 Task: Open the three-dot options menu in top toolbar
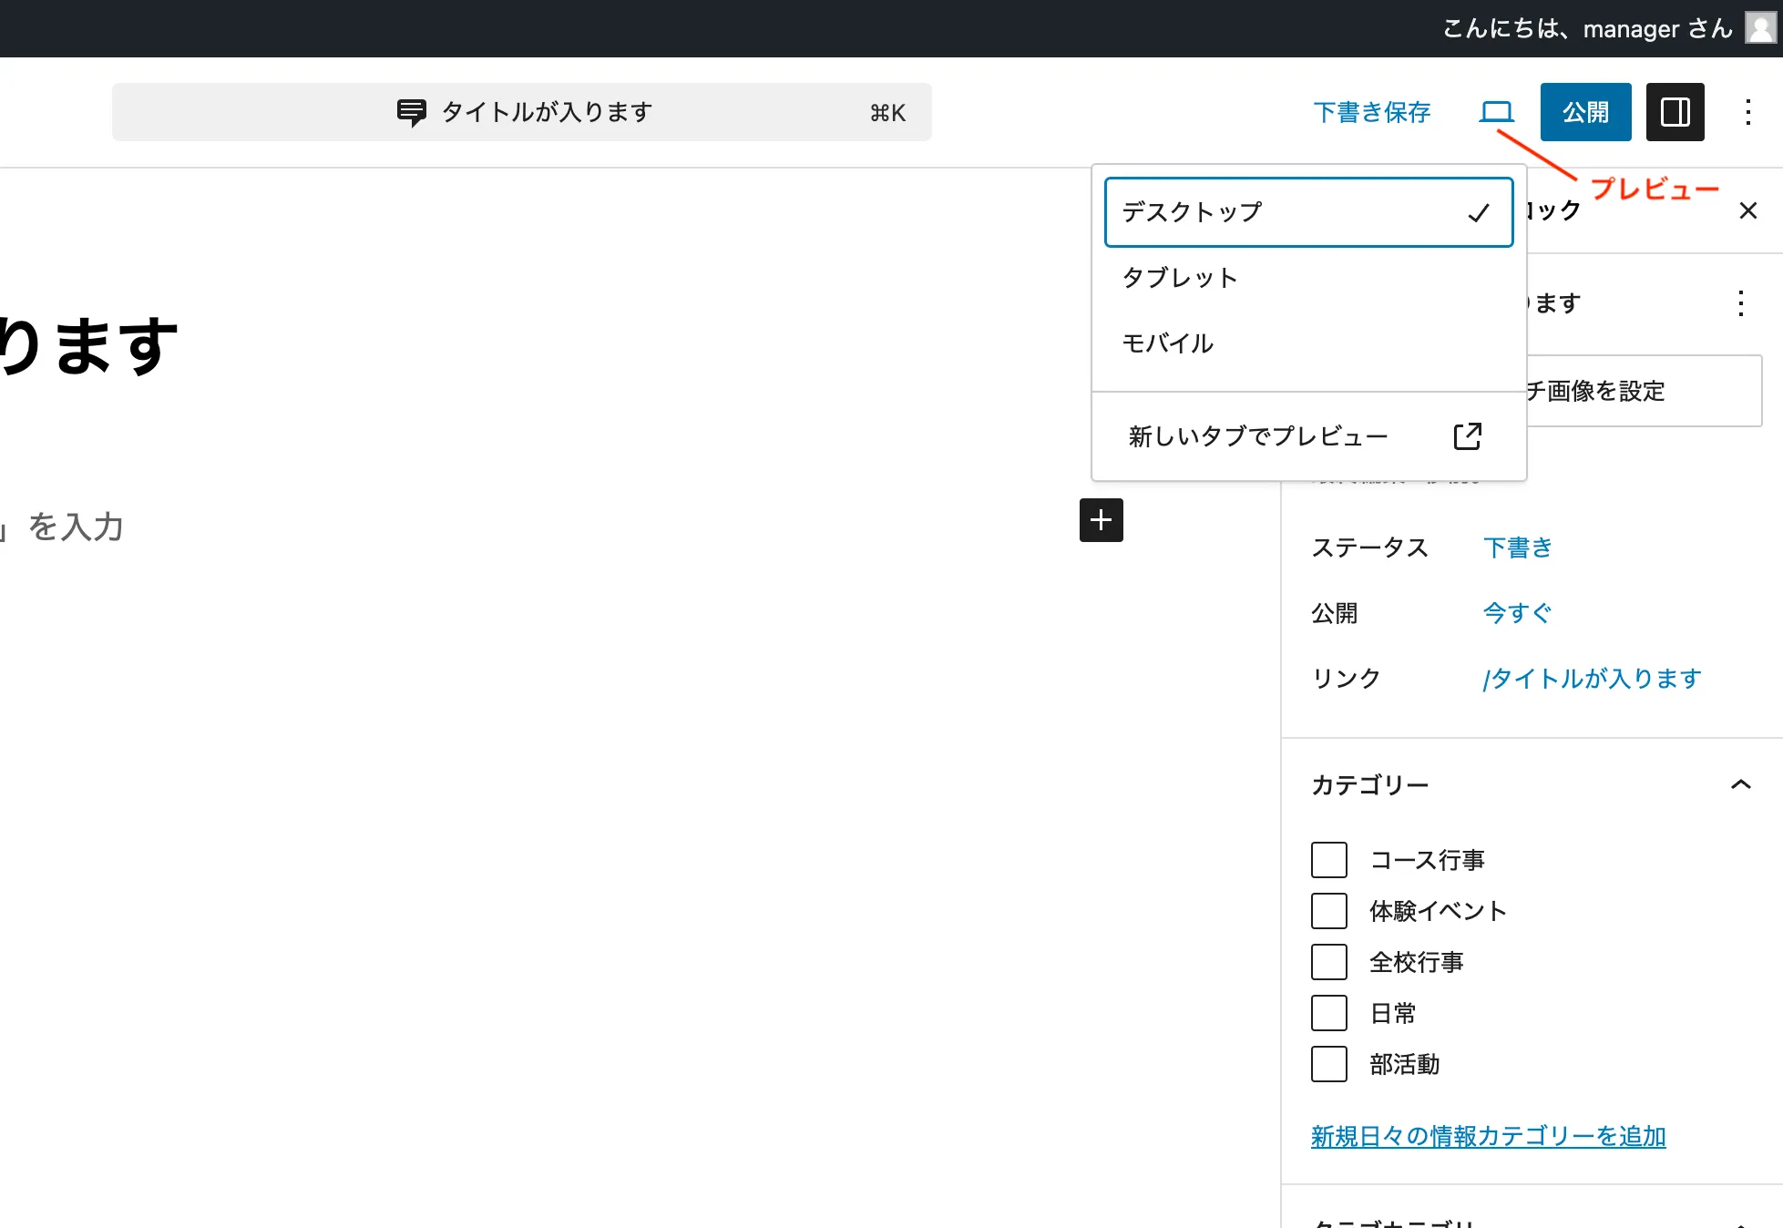click(x=1747, y=112)
